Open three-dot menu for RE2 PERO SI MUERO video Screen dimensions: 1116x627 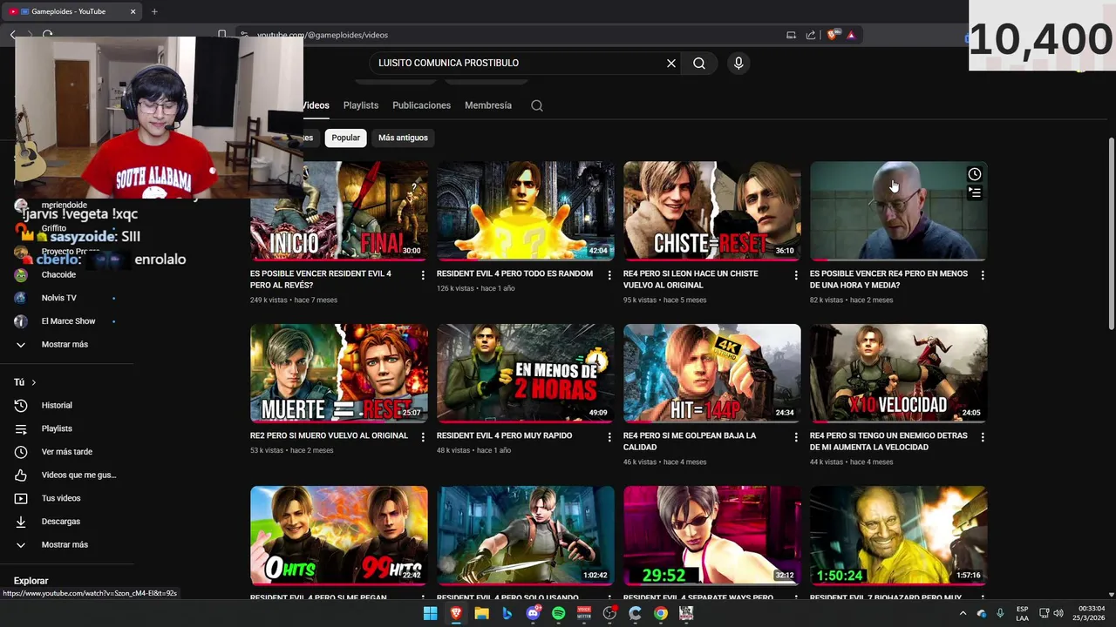click(x=423, y=437)
